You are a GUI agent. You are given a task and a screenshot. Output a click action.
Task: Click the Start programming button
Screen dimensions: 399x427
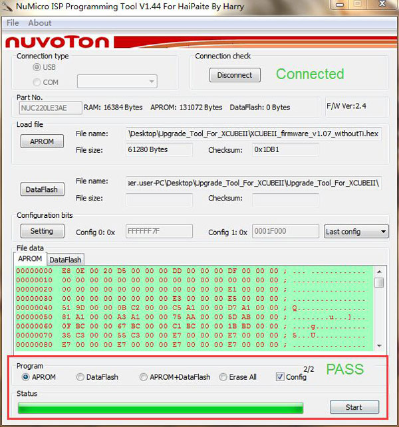(x=354, y=407)
